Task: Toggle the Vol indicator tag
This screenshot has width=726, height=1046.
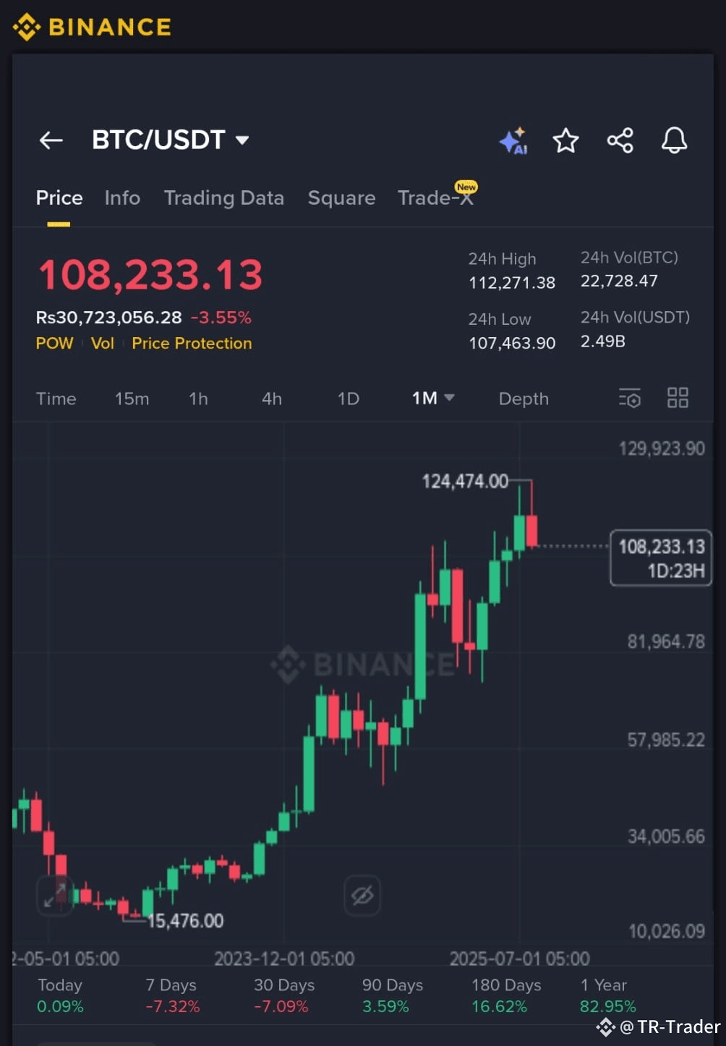Action: click(x=103, y=344)
